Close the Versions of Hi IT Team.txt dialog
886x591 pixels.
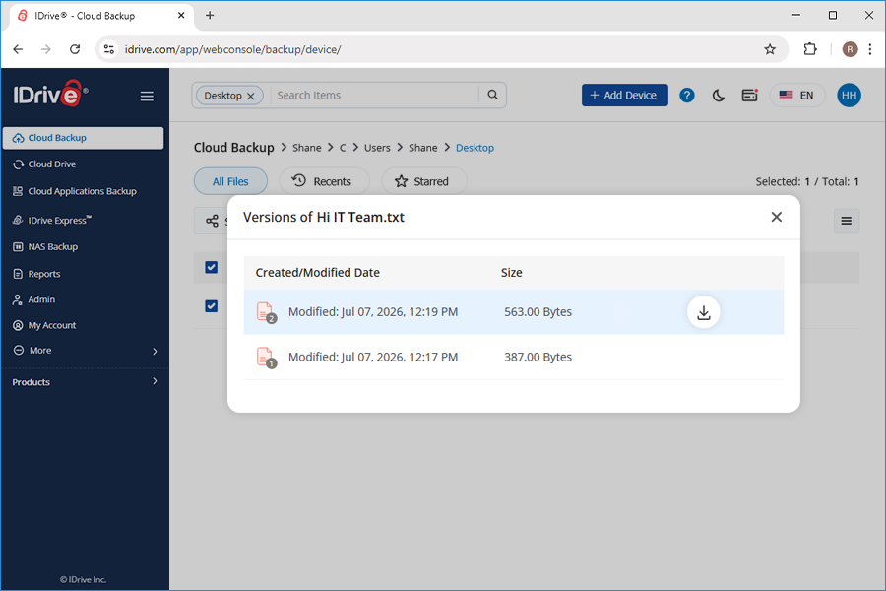click(x=777, y=217)
